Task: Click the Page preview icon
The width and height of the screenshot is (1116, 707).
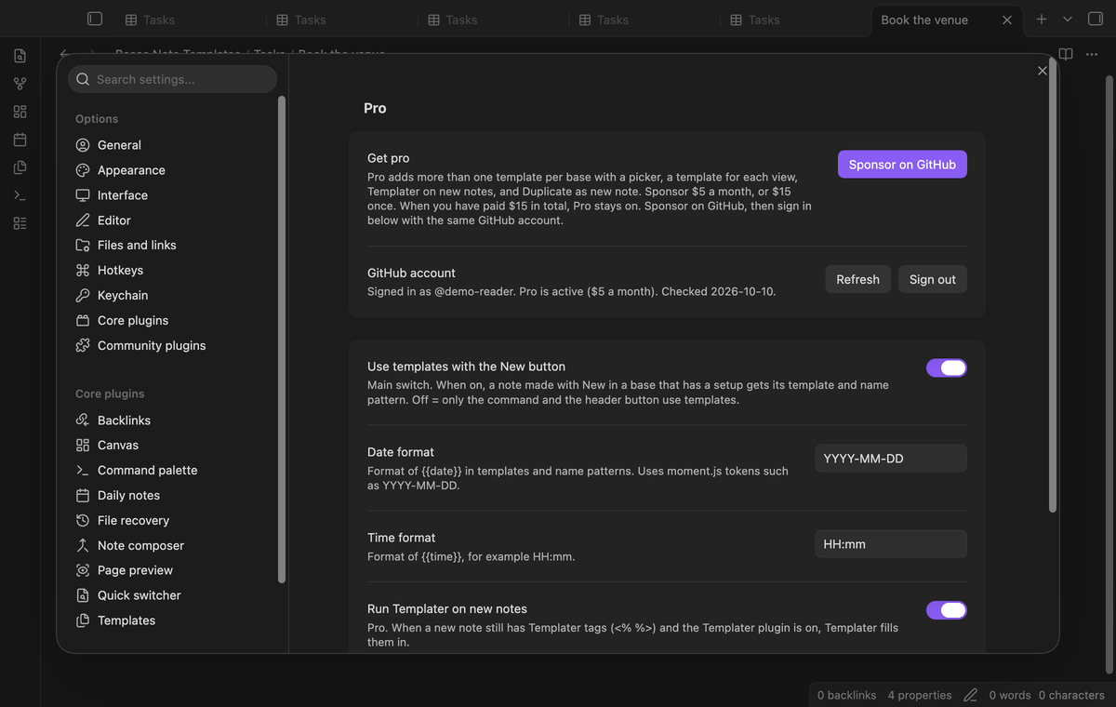Action: coord(83,570)
